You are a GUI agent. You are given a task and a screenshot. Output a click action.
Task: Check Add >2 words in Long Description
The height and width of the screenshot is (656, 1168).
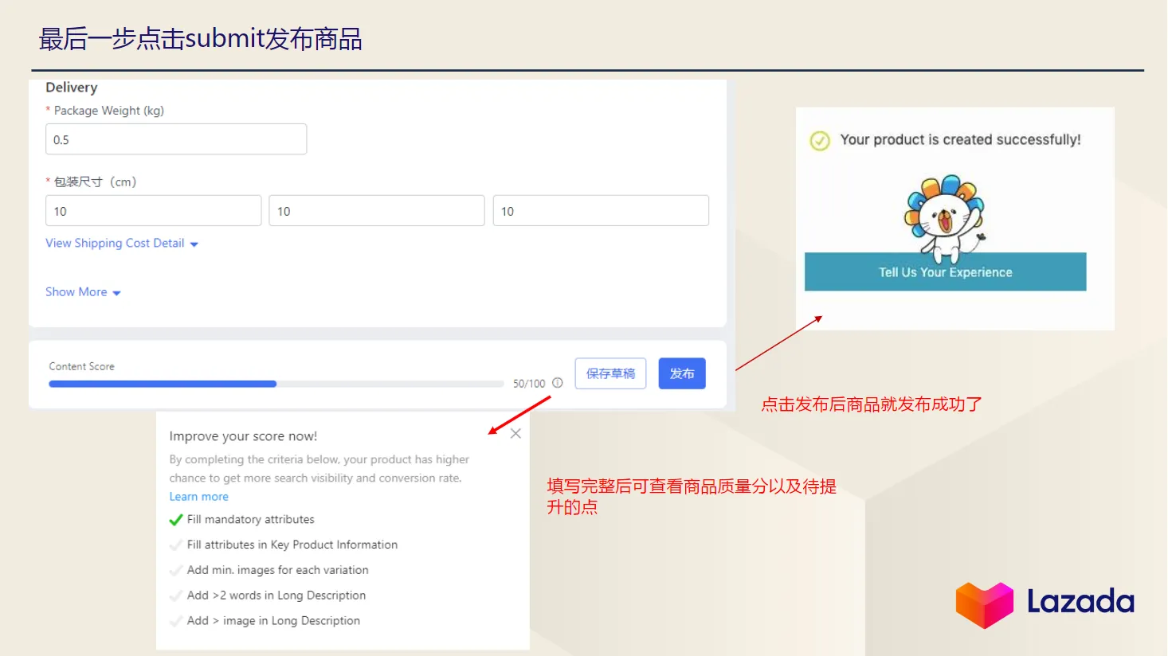pos(176,595)
